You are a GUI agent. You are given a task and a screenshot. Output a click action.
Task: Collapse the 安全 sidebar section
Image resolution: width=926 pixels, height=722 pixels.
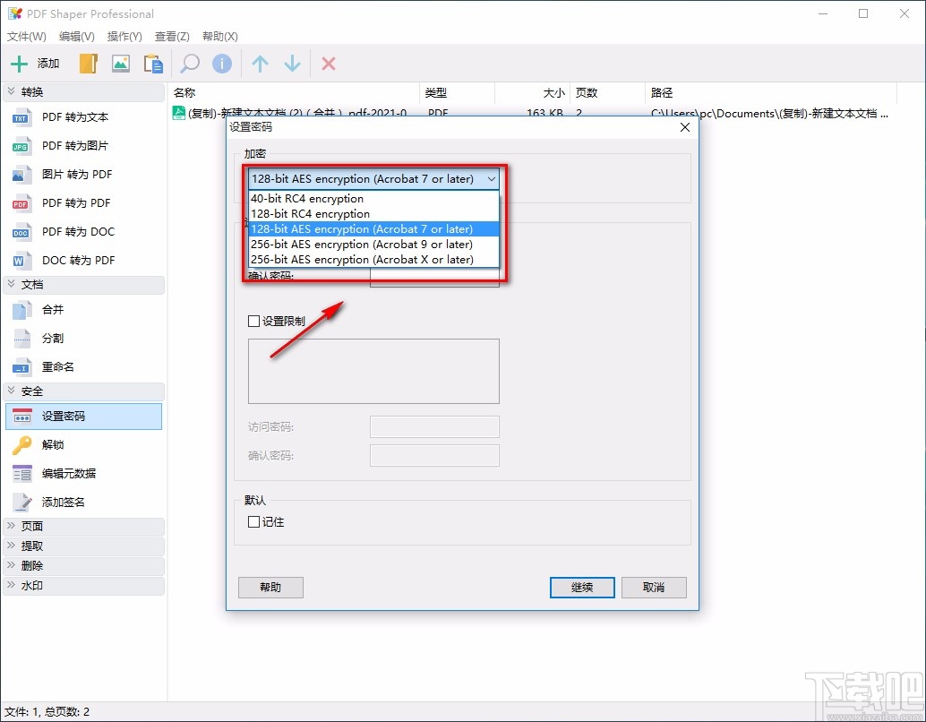(83, 391)
